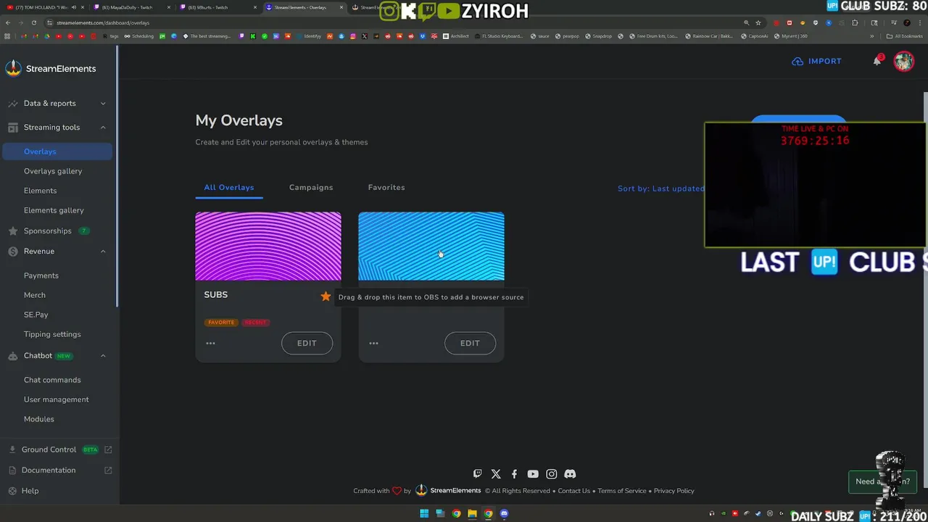928x522 pixels.
Task: Close the StreamElements Overlays browser tab
Action: (341, 7)
